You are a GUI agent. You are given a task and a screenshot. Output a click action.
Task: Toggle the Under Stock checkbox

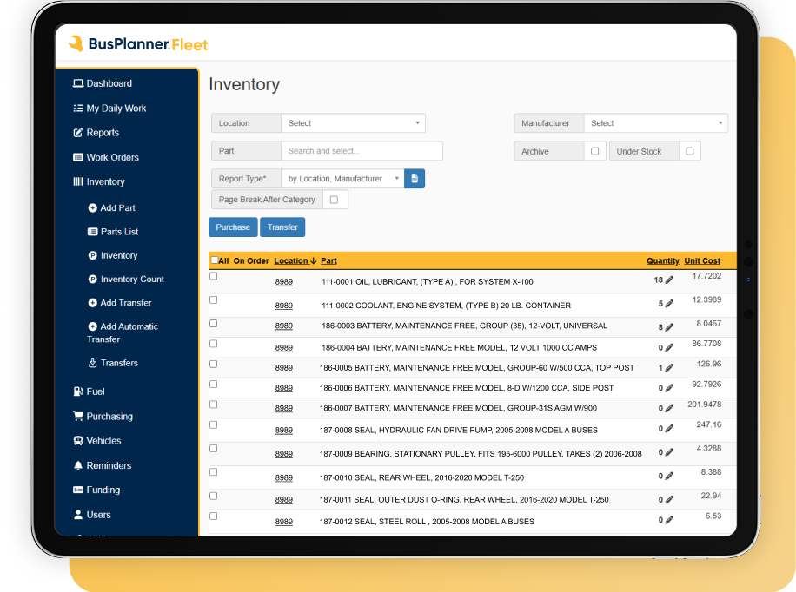click(690, 151)
